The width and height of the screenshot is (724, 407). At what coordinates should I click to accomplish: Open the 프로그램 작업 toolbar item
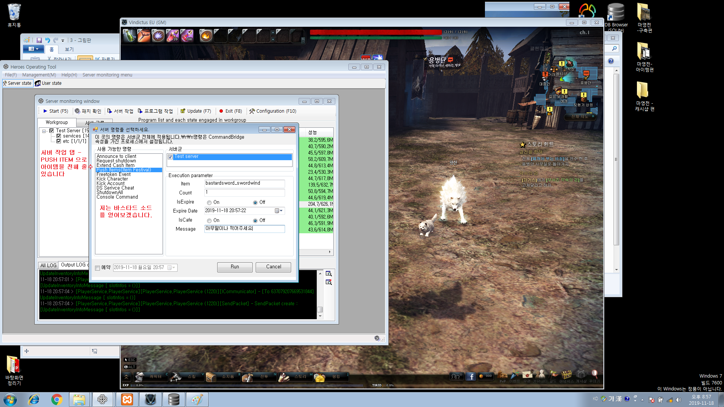155,111
